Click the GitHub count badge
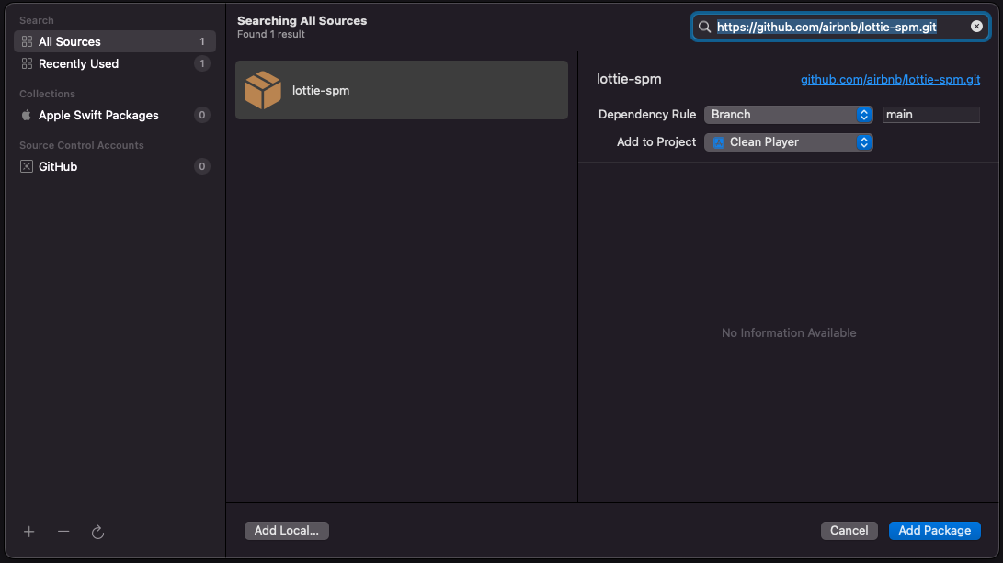Viewport: 1003px width, 563px height. (202, 167)
